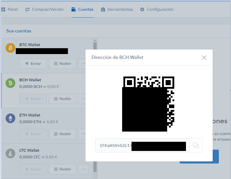This screenshot has width=231, height=179.
Task: Open more options for ETH Wallet
Action: 82,134
